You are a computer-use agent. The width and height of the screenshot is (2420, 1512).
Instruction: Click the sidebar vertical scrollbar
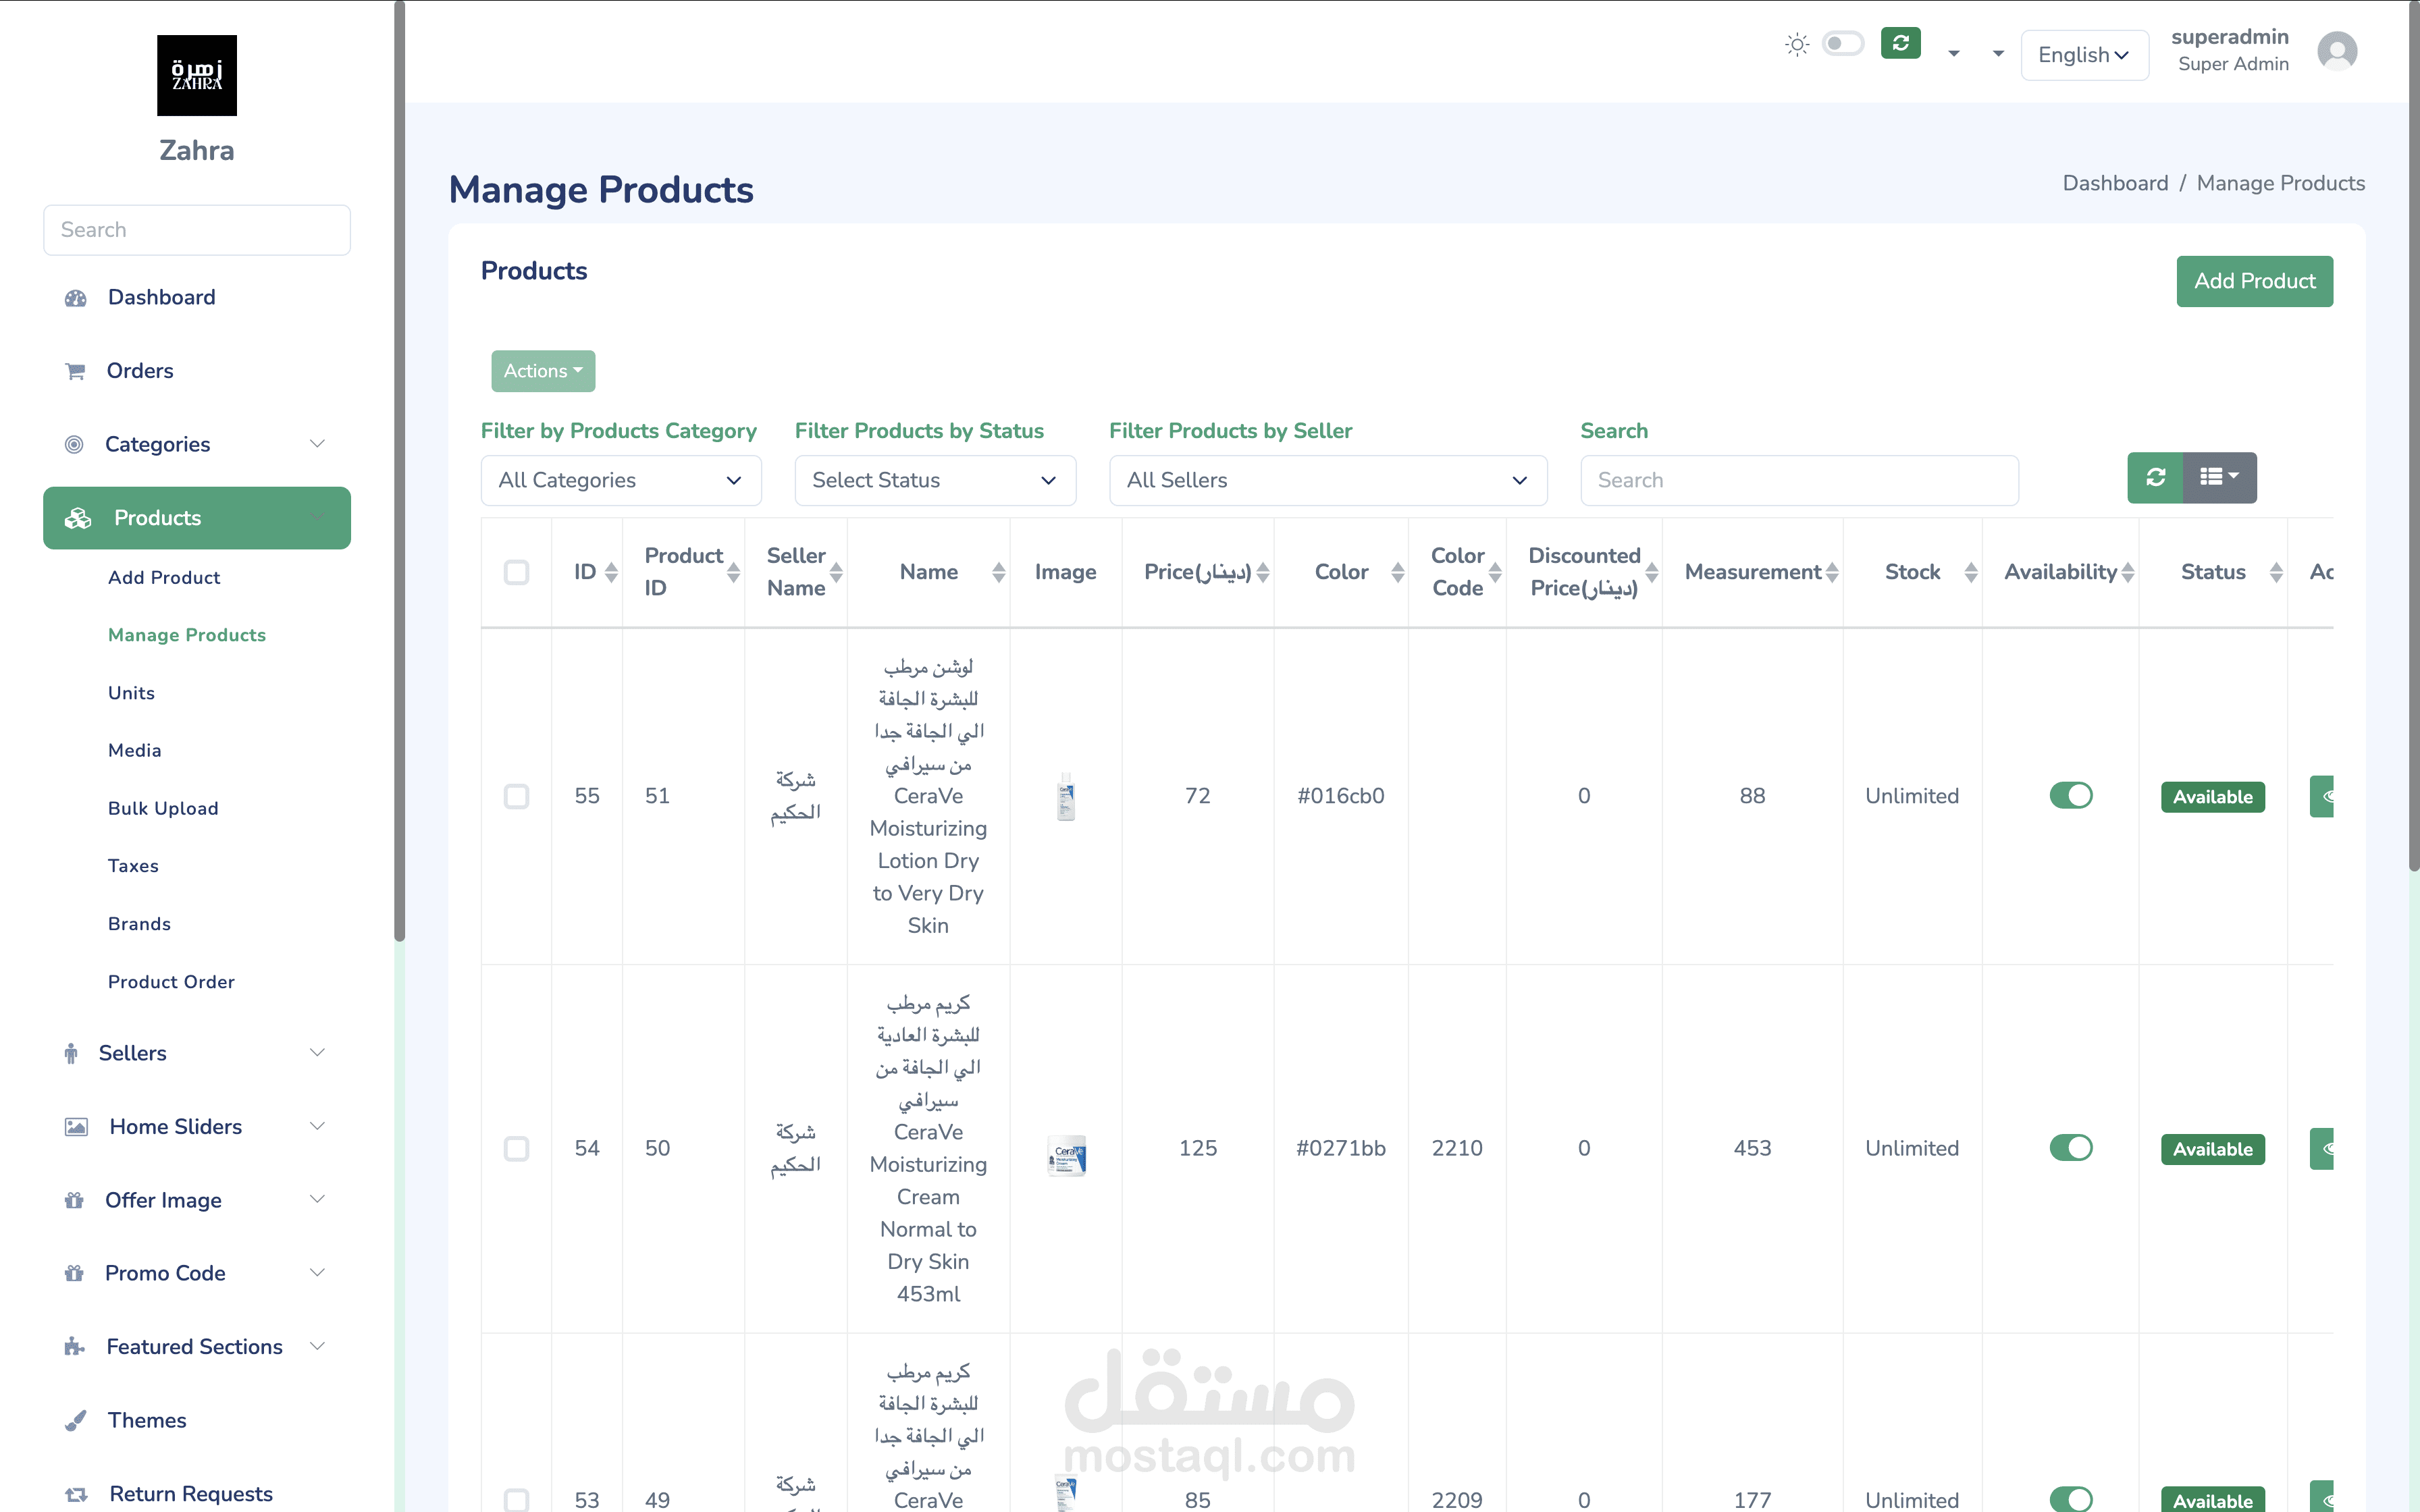[x=400, y=470]
